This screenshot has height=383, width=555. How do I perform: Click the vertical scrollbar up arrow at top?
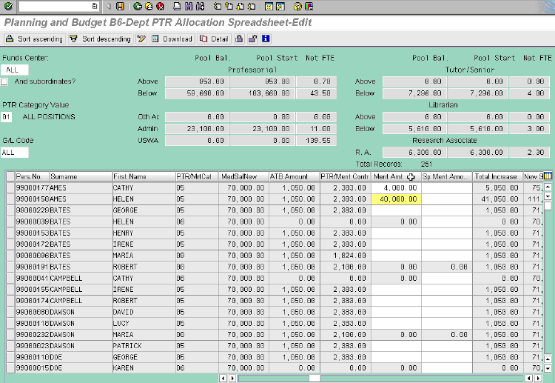[x=548, y=187]
